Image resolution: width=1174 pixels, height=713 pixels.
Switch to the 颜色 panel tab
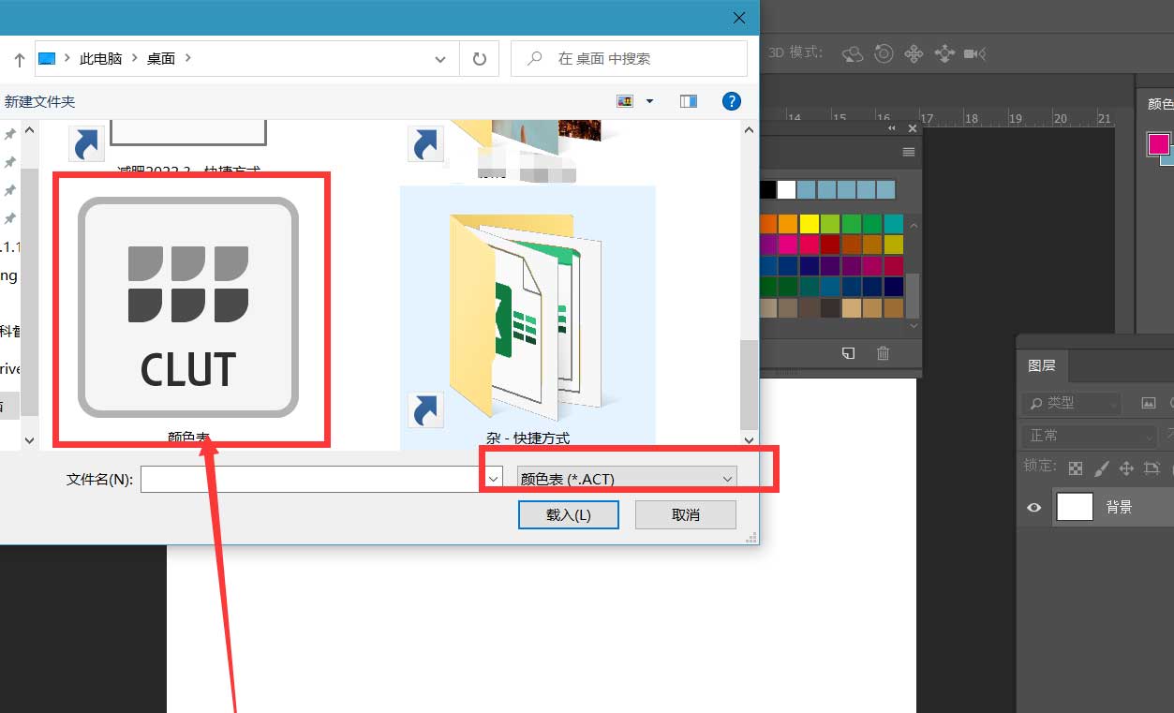[x=1160, y=104]
